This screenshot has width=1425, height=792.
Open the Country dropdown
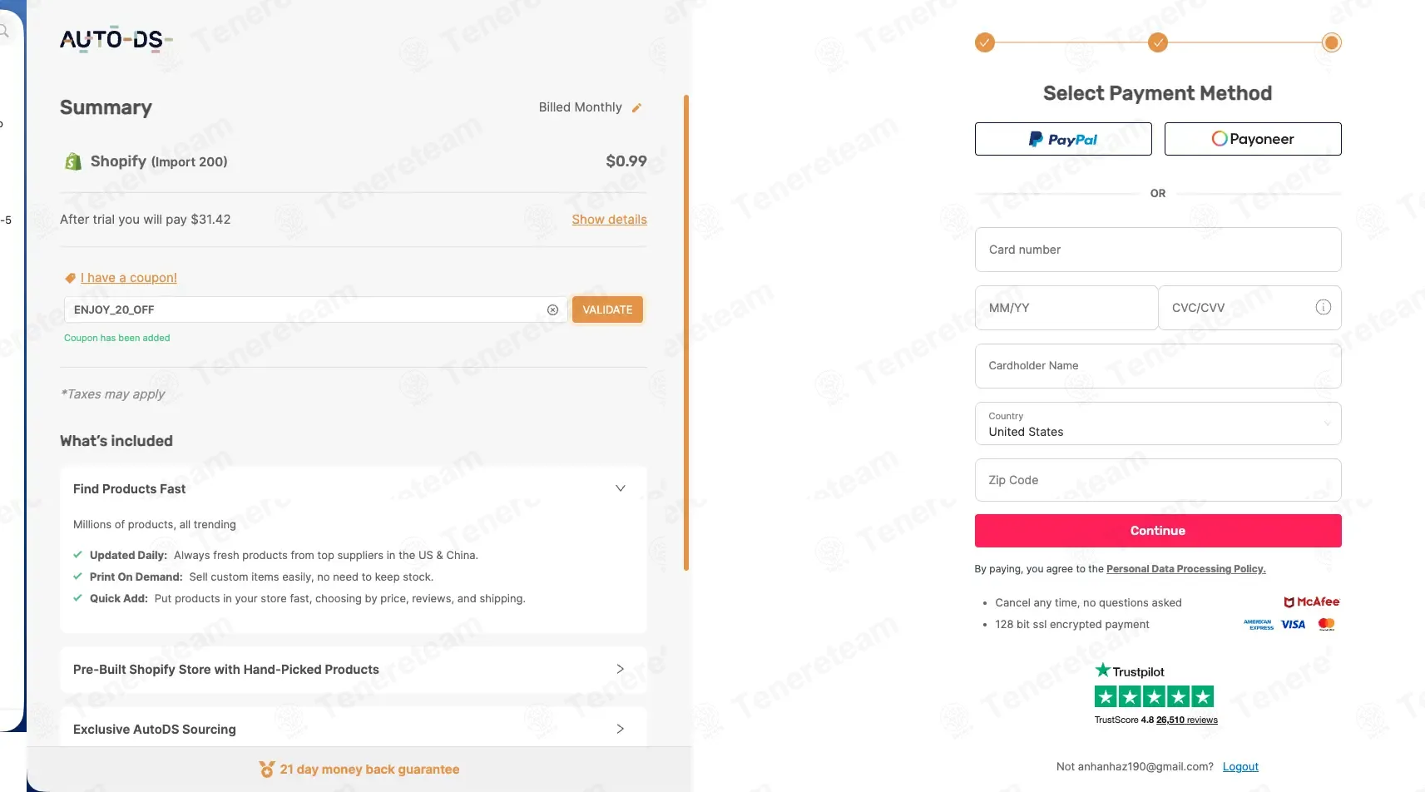click(x=1158, y=423)
